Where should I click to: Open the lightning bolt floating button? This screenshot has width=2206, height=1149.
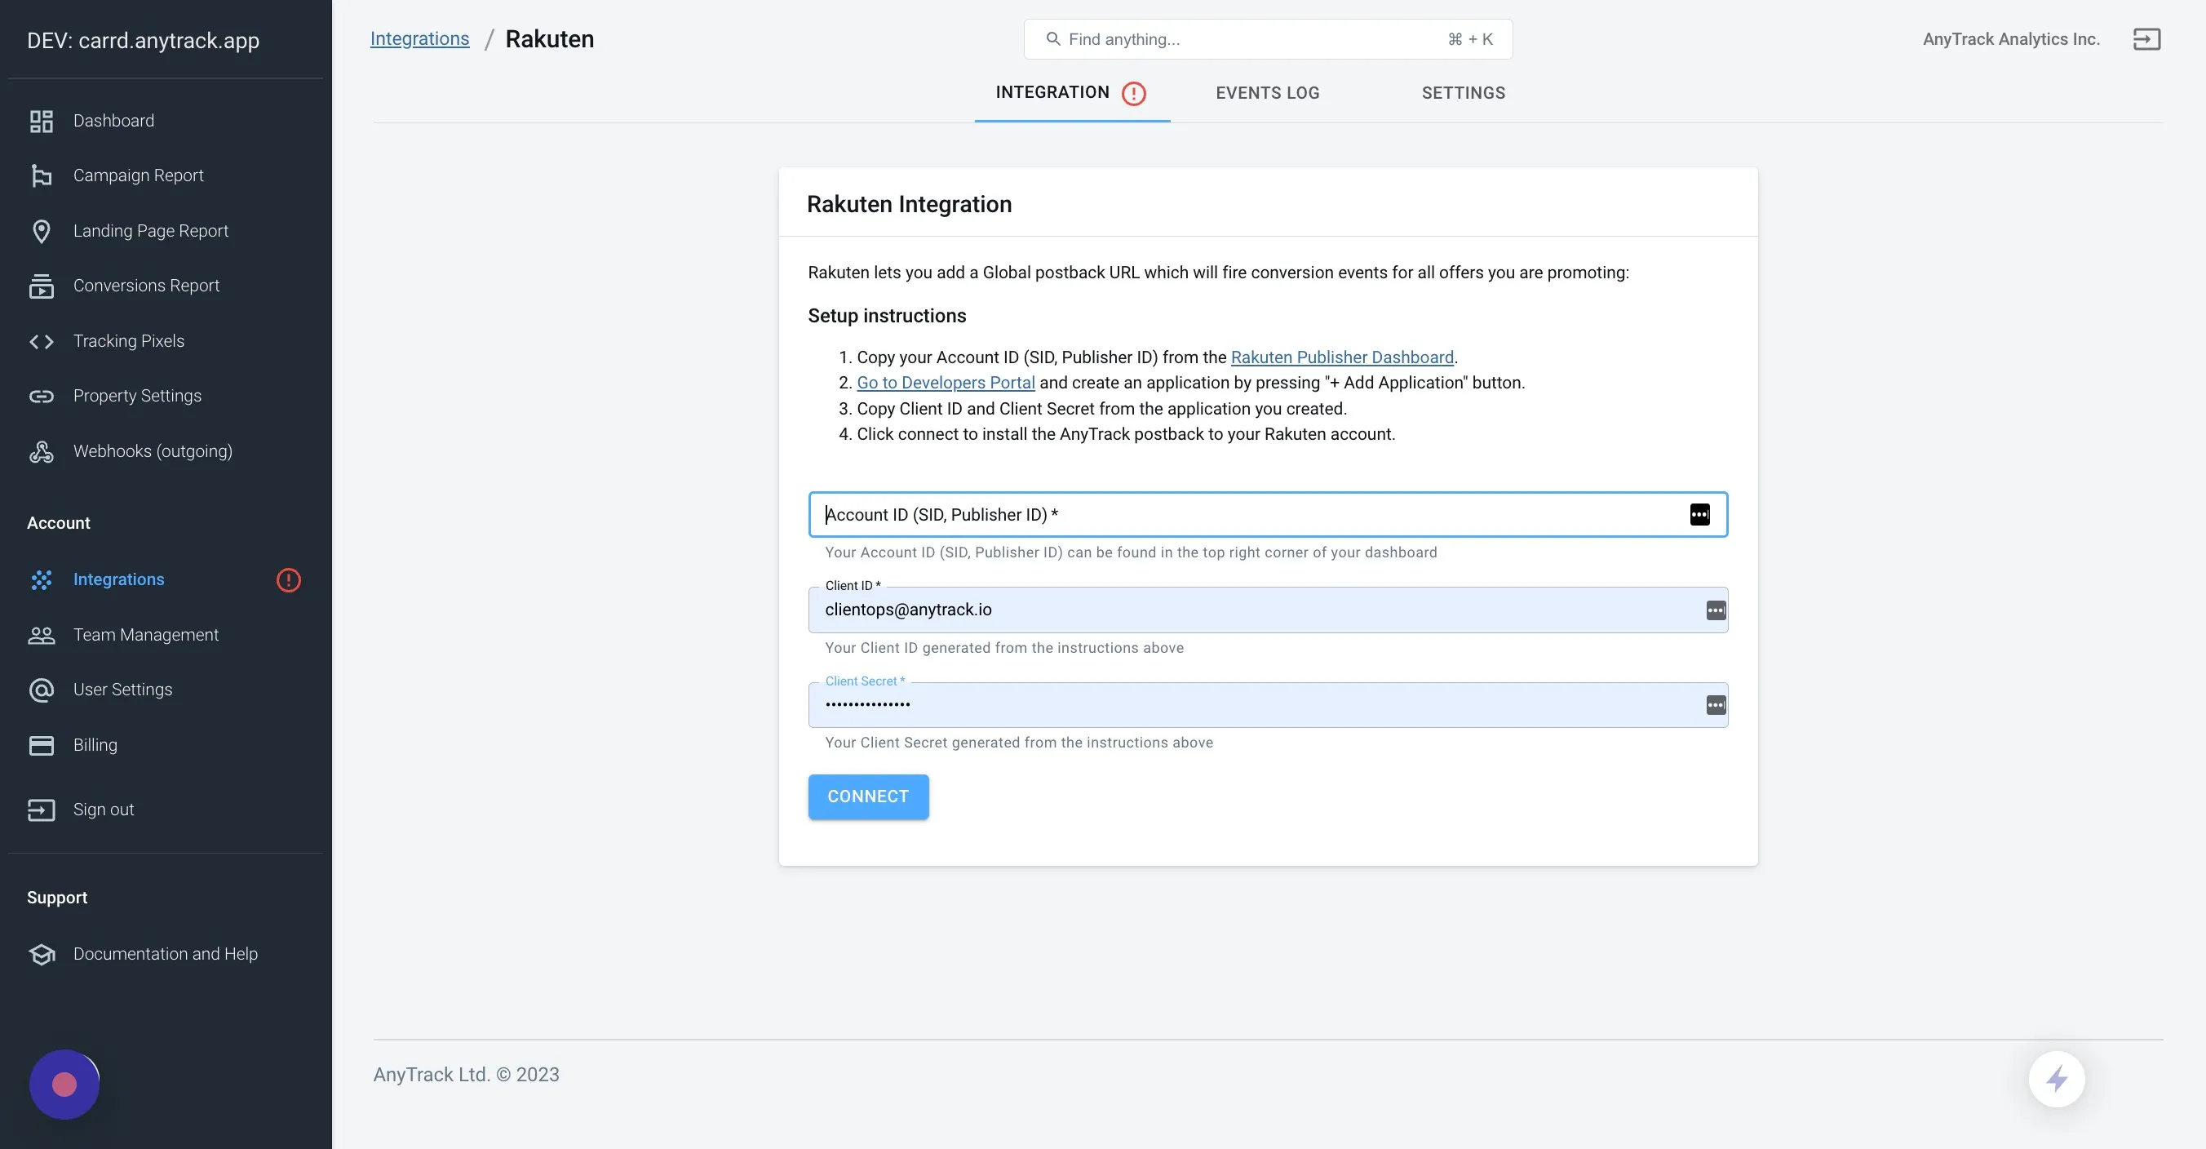(x=2056, y=1079)
